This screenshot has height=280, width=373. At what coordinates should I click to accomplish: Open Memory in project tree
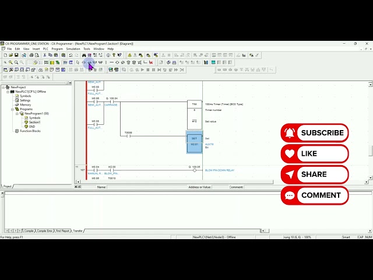click(26, 105)
